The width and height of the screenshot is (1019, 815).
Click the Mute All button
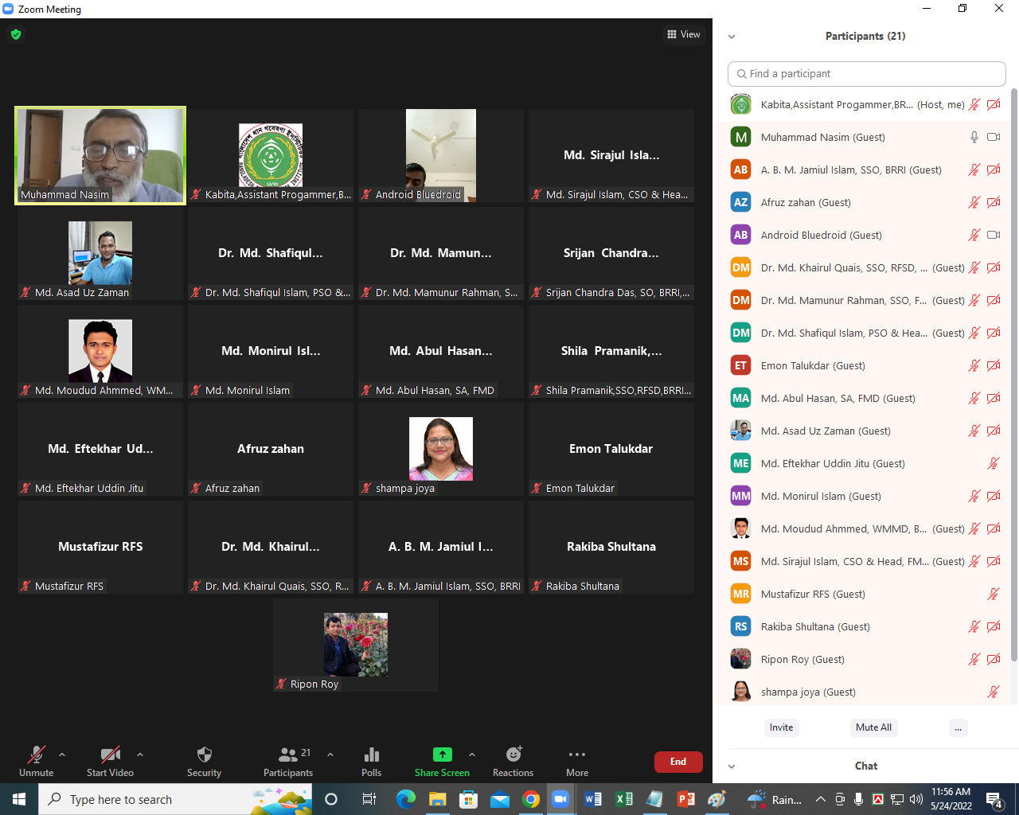click(x=873, y=727)
